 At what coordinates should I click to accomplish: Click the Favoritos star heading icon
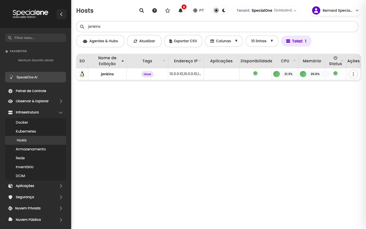(7, 51)
